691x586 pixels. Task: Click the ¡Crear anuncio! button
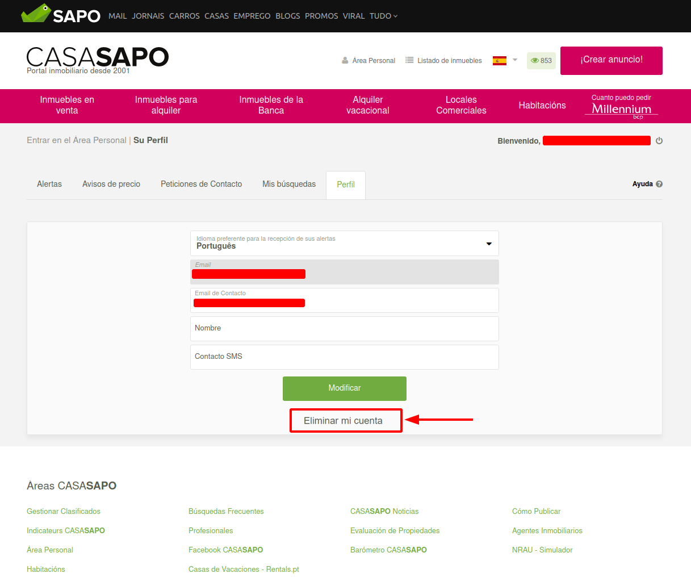click(611, 60)
